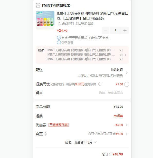Decrease quantity with the minus button
153x158 pixels.
(106, 30)
